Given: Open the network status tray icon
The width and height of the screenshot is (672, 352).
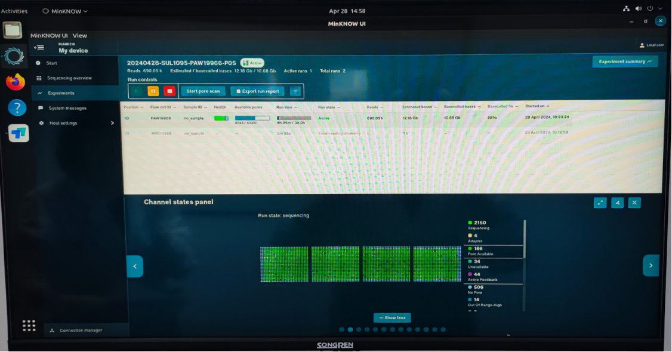Looking at the screenshot, I should 626,8.
